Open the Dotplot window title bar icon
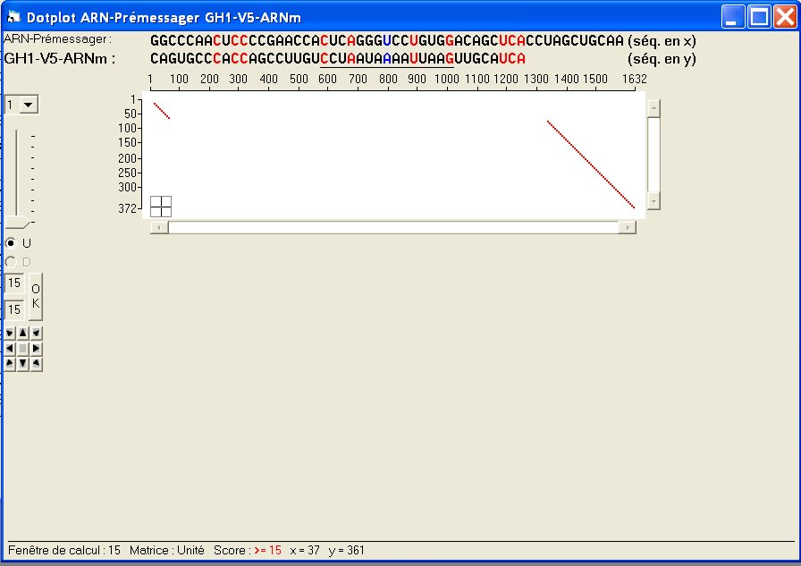Image resolution: width=801 pixels, height=566 pixels. tap(13, 16)
